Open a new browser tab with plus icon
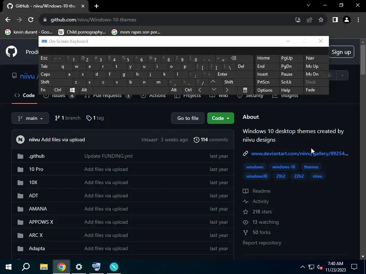This screenshot has width=366, height=274. click(x=97, y=6)
